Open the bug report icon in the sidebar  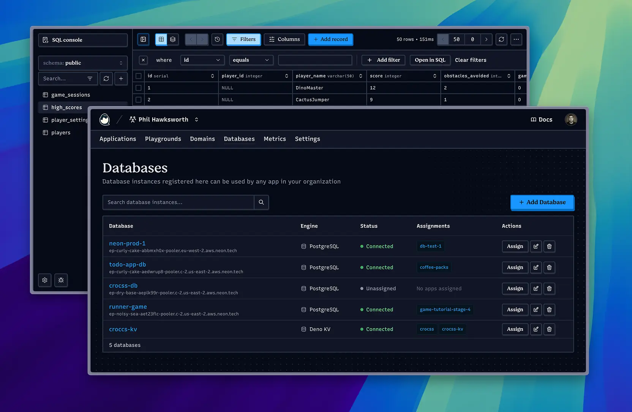[x=61, y=280]
